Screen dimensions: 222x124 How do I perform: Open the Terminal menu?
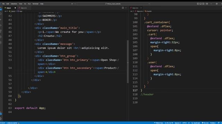[x=35, y=4]
